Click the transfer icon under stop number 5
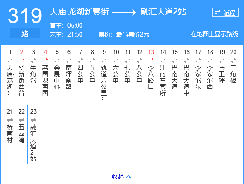Screen dimensions: 244x184 (57, 60)
